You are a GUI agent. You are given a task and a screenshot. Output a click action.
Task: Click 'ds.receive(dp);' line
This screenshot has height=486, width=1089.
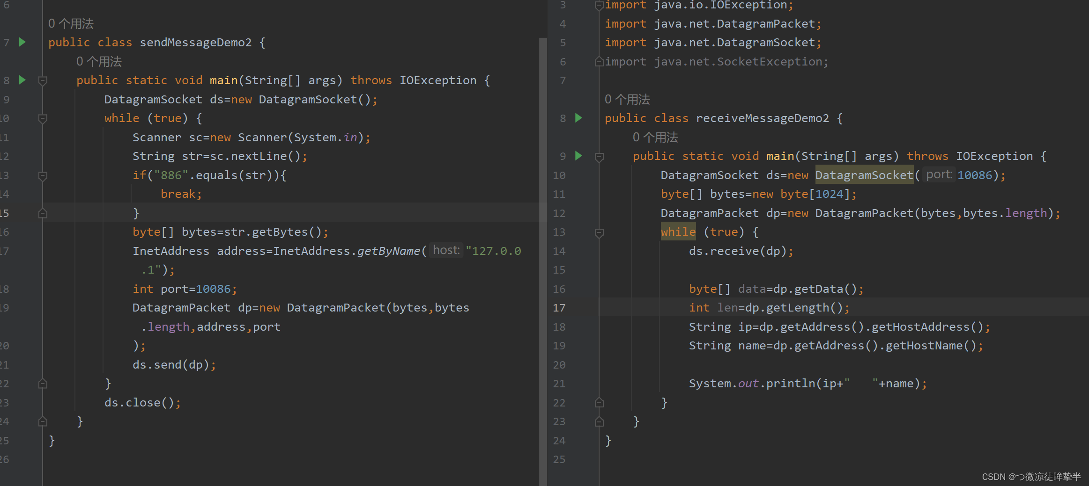pos(741,251)
